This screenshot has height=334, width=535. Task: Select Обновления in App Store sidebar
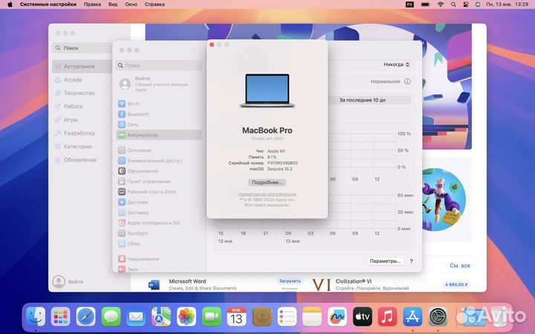82,160
